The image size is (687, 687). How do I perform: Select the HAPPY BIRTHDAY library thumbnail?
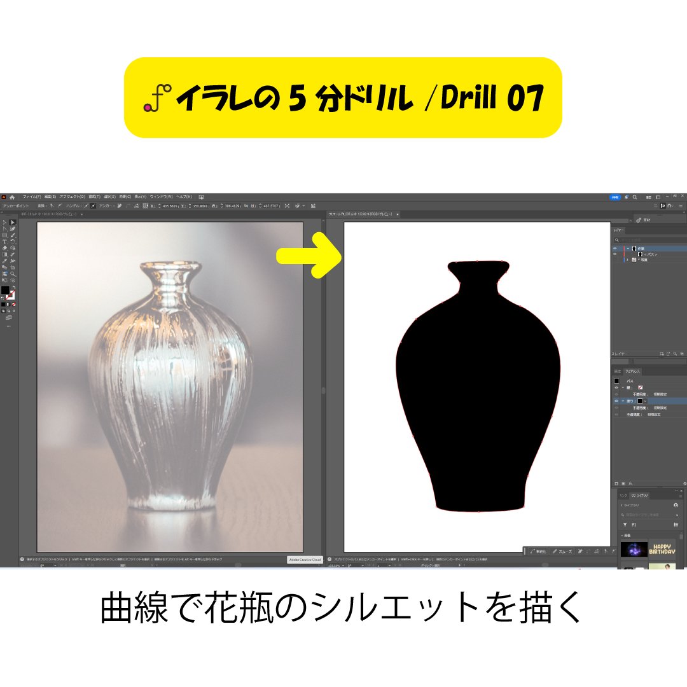(662, 550)
